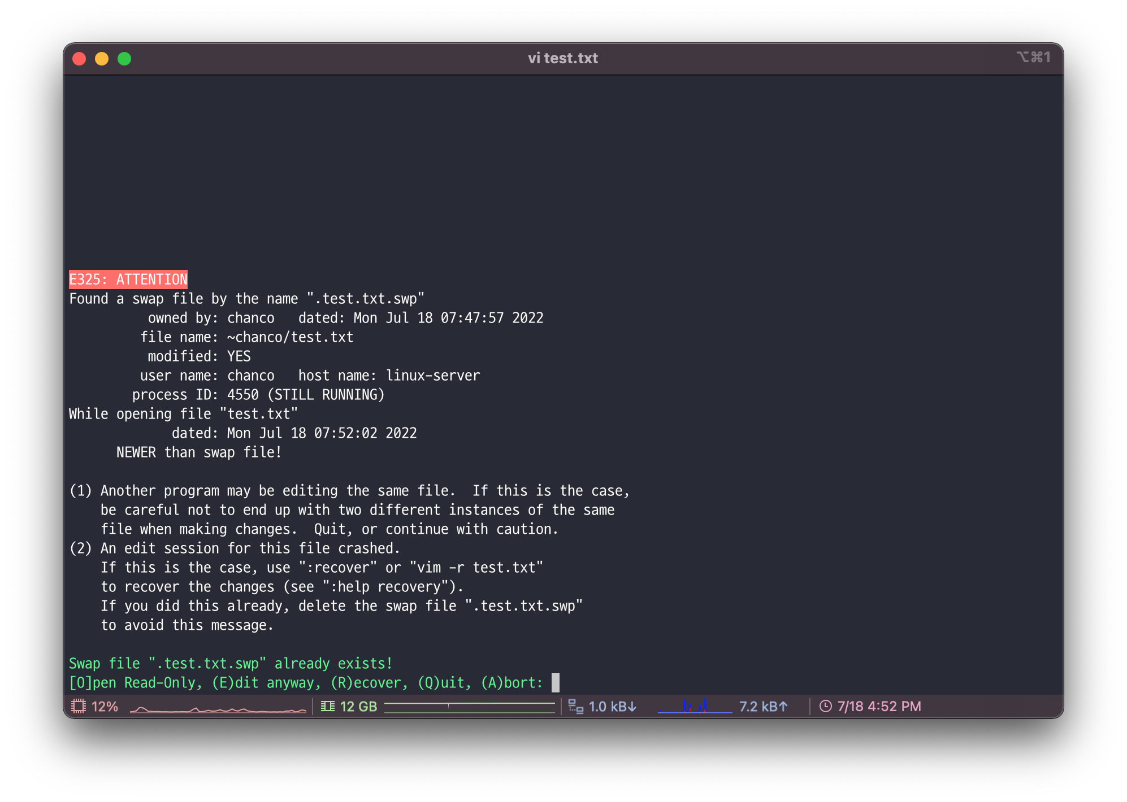This screenshot has width=1127, height=802.
Task: Click the network icon before 1.0 kB
Action: click(575, 706)
